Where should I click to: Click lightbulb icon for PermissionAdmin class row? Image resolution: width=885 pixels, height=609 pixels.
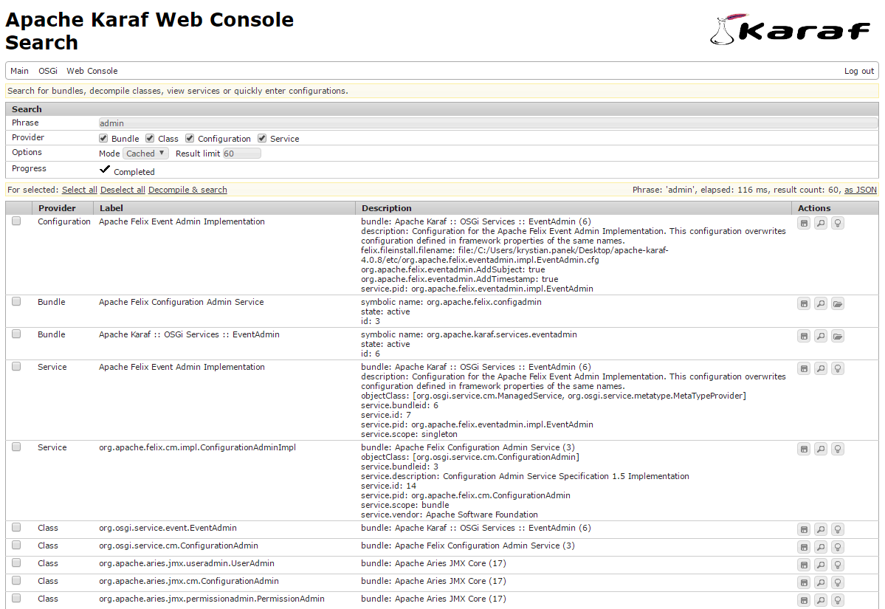(838, 601)
